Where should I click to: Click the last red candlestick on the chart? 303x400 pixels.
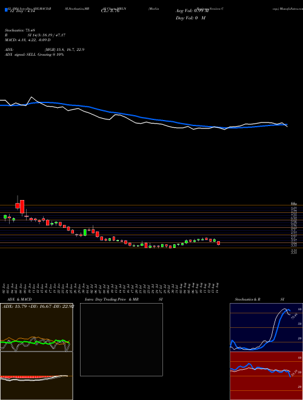click(x=218, y=243)
